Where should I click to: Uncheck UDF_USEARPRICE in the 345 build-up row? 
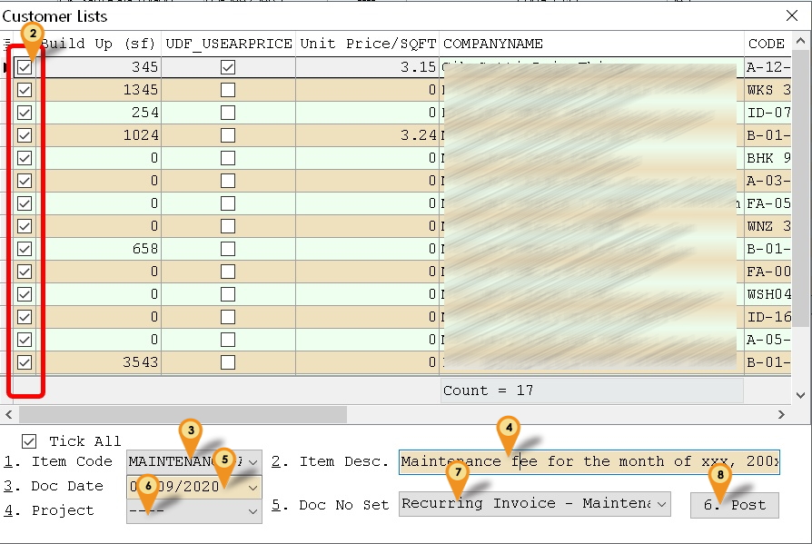tap(228, 67)
